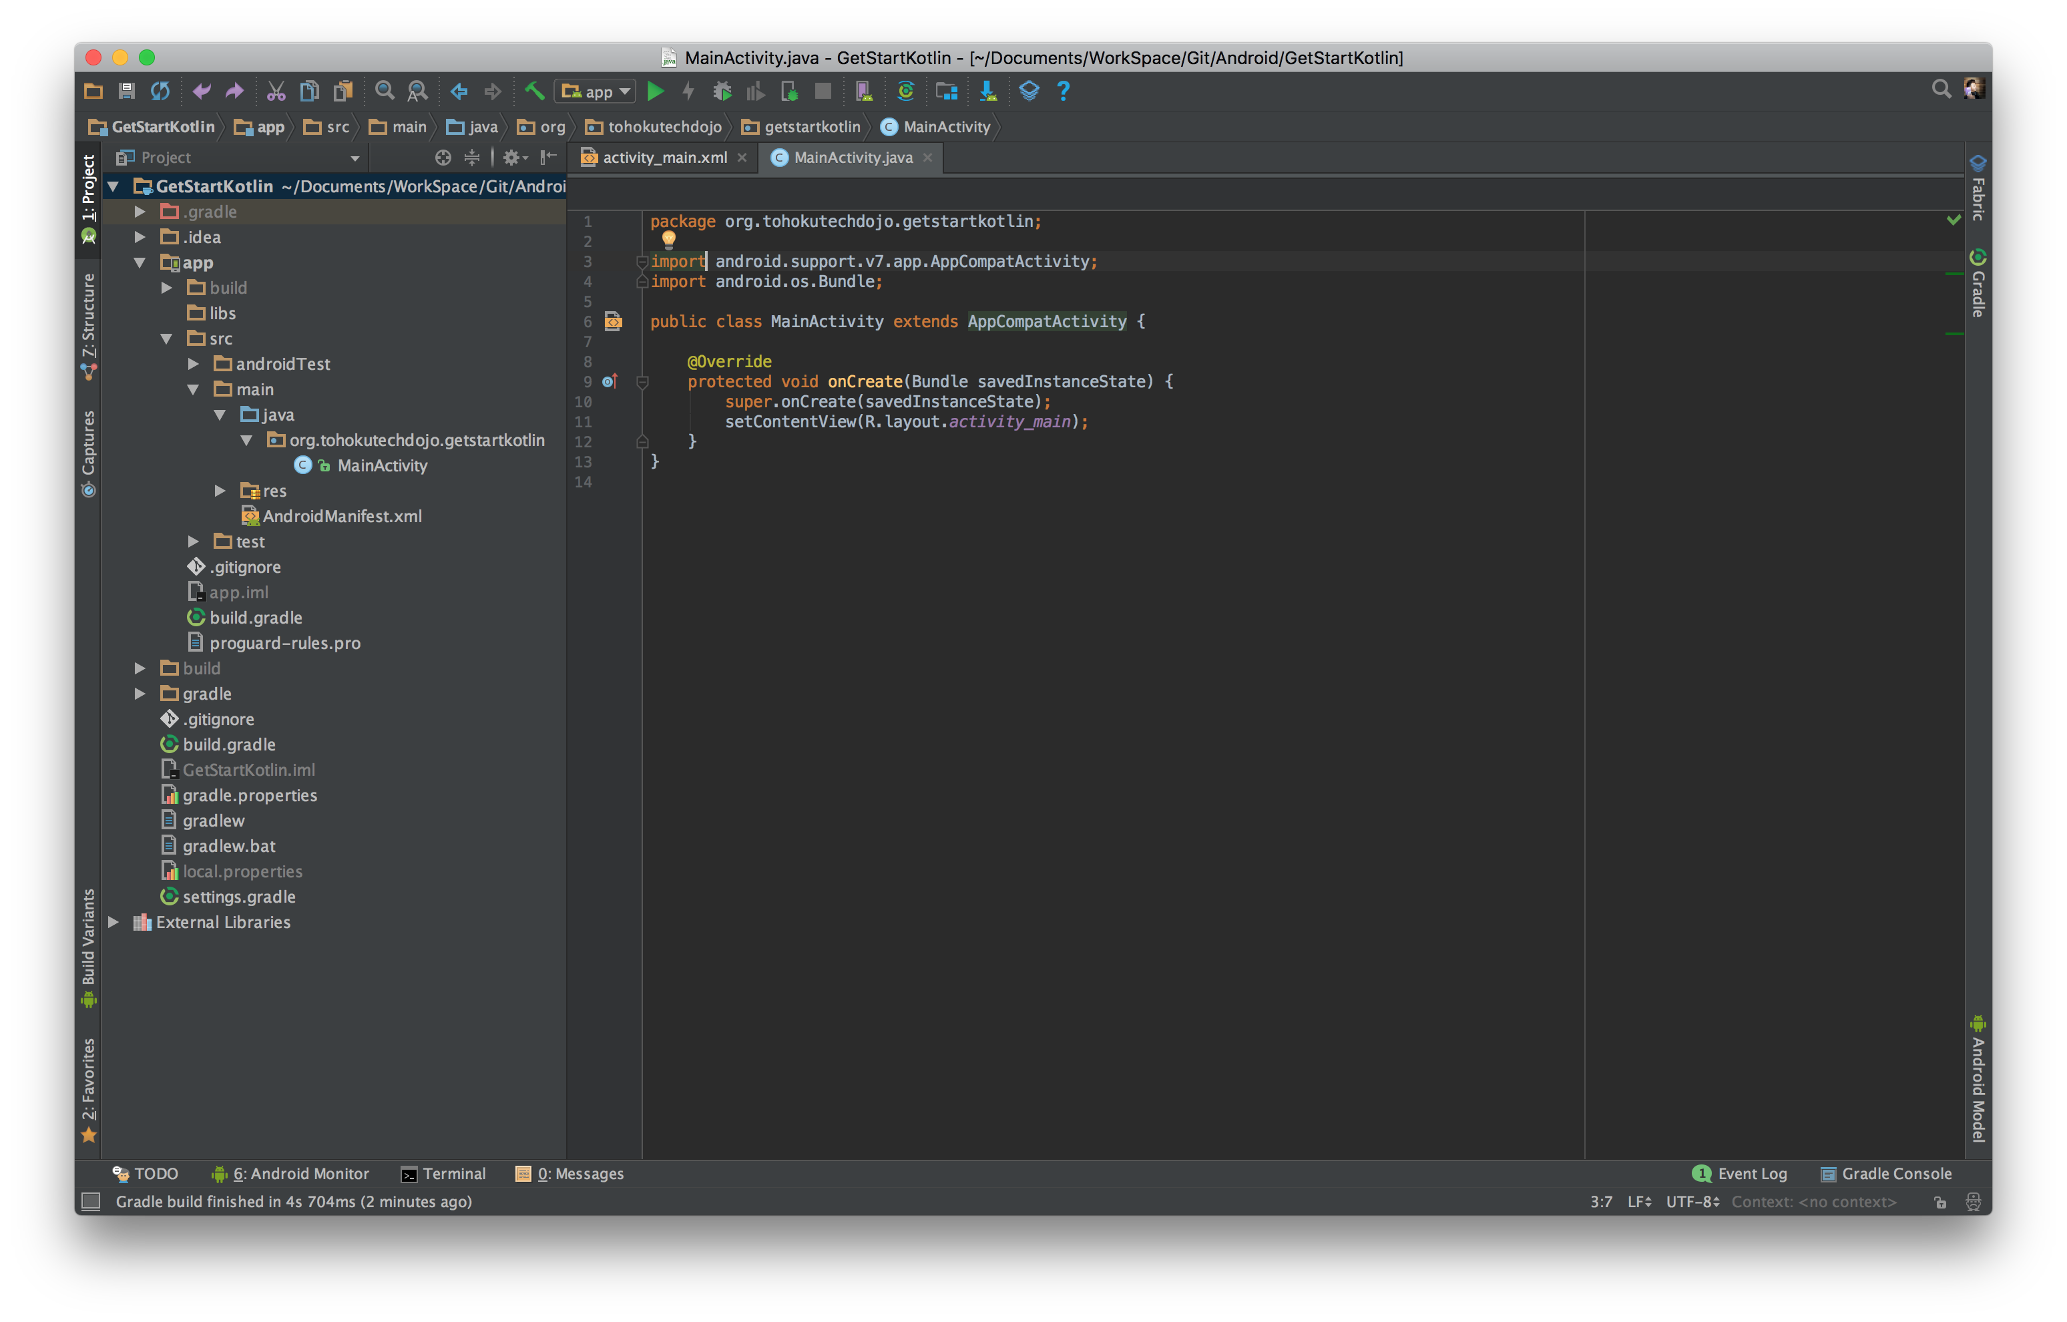Toggle the Project tool window button
This screenshot has height=1322, width=2067.
(x=88, y=199)
